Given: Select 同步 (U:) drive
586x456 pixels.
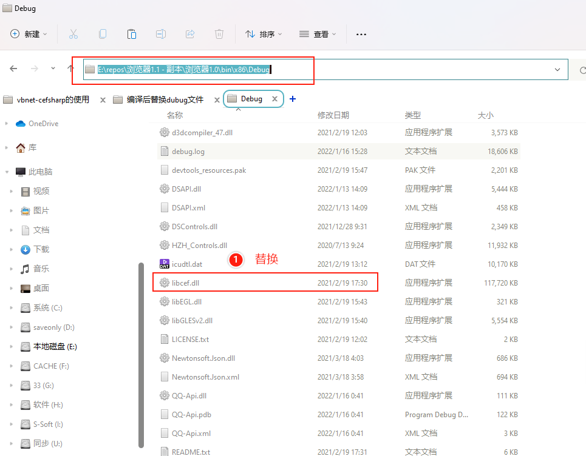Looking at the screenshot, I should 41,444.
